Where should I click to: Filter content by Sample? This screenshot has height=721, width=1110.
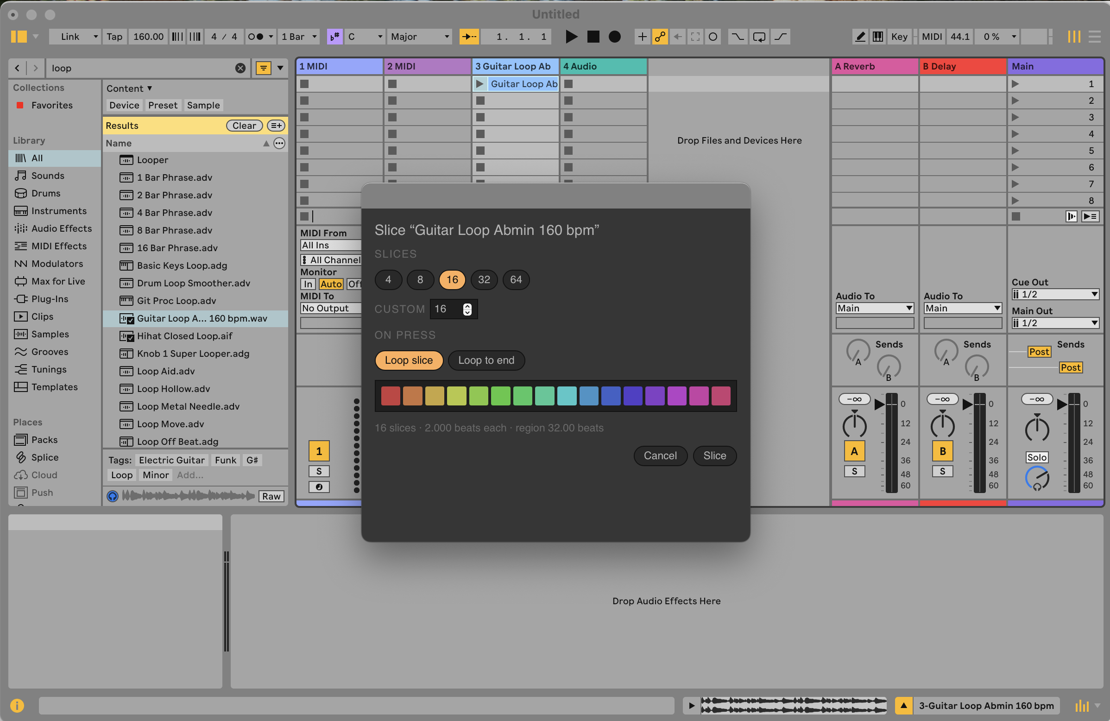pos(203,105)
